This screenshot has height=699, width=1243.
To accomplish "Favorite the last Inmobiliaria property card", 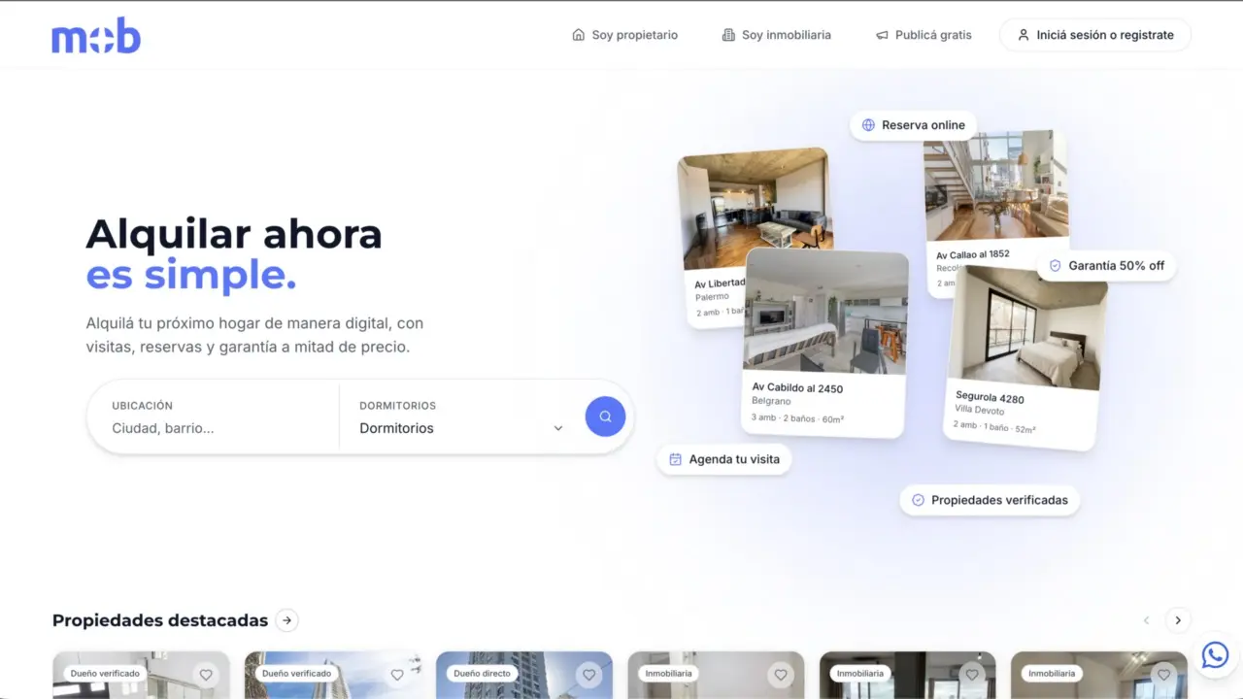I will [x=1163, y=675].
